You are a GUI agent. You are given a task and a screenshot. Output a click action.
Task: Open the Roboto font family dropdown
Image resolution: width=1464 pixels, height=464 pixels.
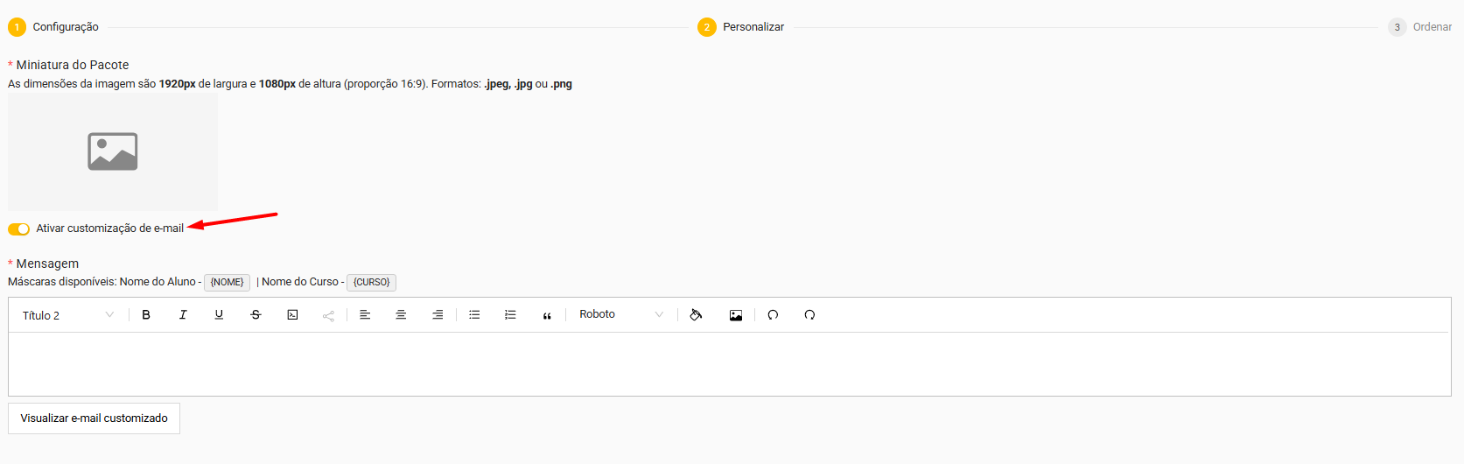[x=621, y=315]
